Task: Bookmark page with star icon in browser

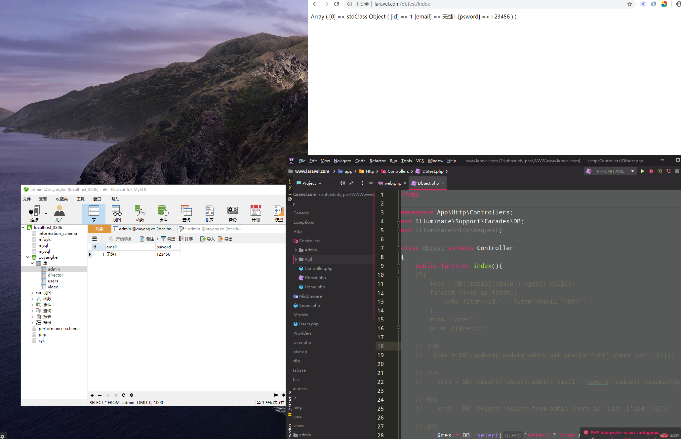Action: tap(630, 4)
